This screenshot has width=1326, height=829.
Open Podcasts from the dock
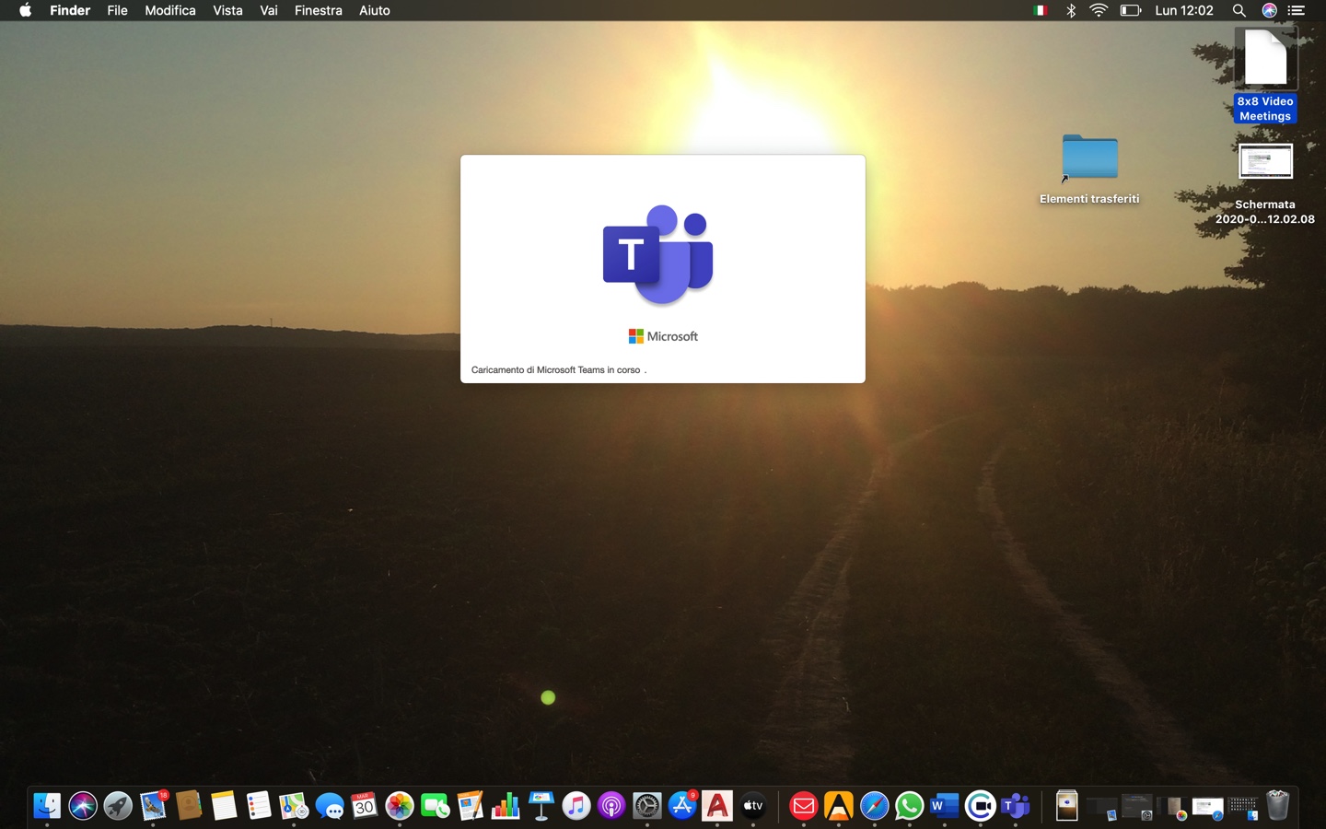[611, 806]
